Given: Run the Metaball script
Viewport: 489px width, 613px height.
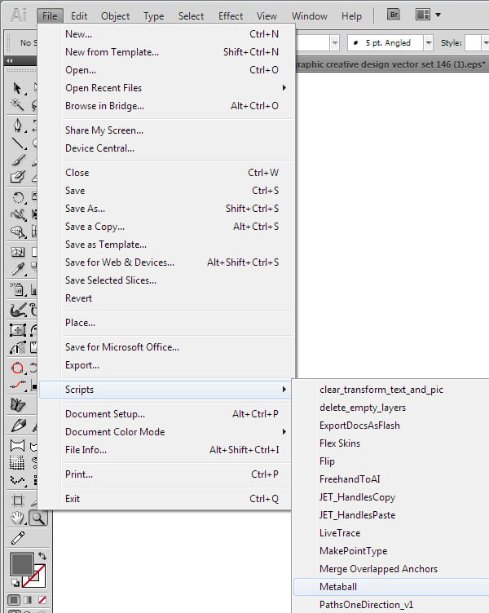Looking at the screenshot, I should click(x=391, y=587).
